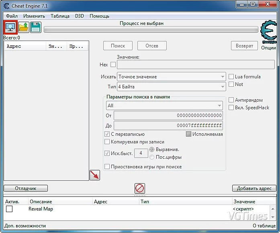Click the red clear list circle icon

(140, 188)
